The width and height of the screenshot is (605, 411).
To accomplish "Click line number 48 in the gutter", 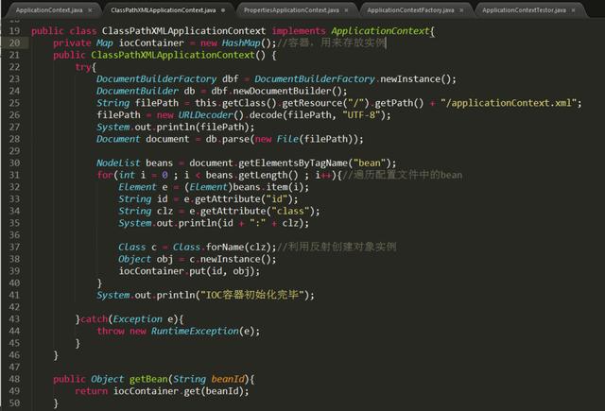I will click(x=14, y=379).
